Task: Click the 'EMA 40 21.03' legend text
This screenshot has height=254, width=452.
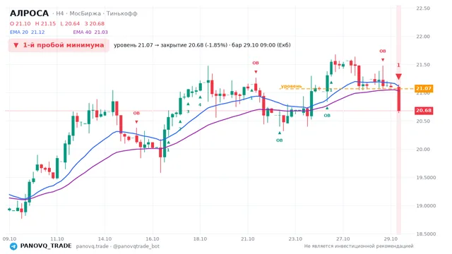Action: coord(90,32)
